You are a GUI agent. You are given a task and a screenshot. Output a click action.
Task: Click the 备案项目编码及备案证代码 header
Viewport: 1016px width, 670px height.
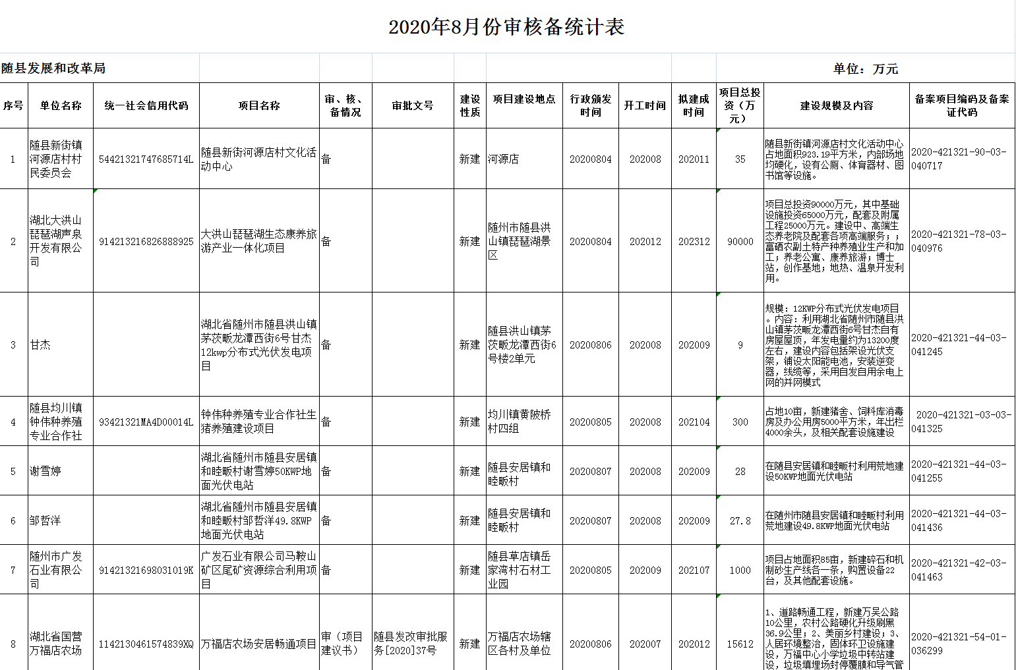(962, 105)
